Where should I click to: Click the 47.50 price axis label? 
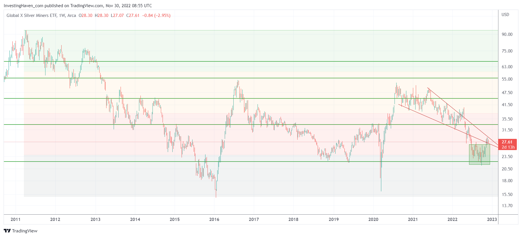pyautogui.click(x=507, y=93)
